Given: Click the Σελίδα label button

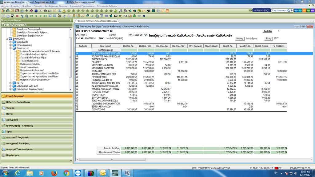Looking at the screenshot, I should click(268, 31).
